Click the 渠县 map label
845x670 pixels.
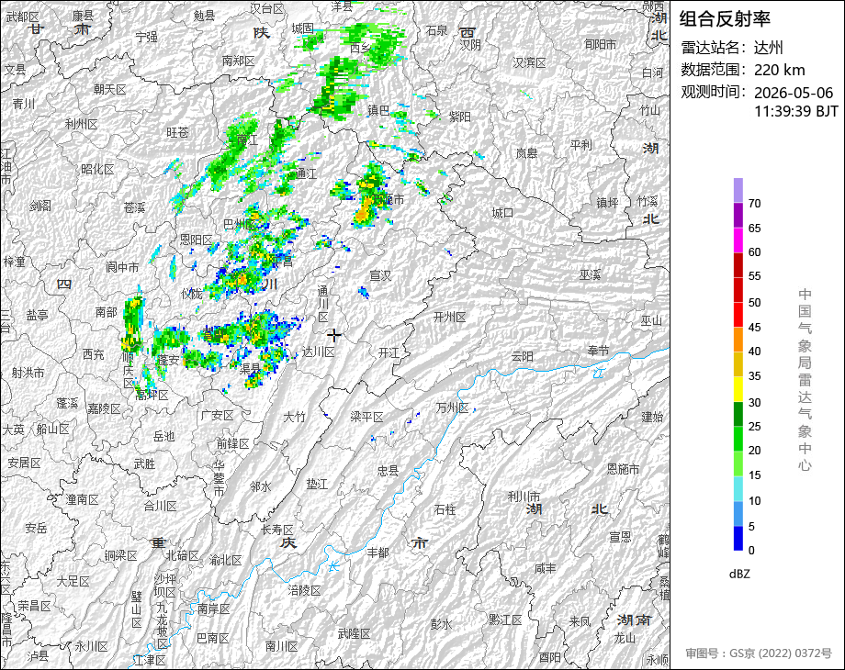(250, 368)
